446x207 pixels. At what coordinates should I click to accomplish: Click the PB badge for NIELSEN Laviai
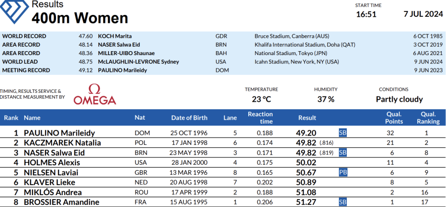click(343, 172)
